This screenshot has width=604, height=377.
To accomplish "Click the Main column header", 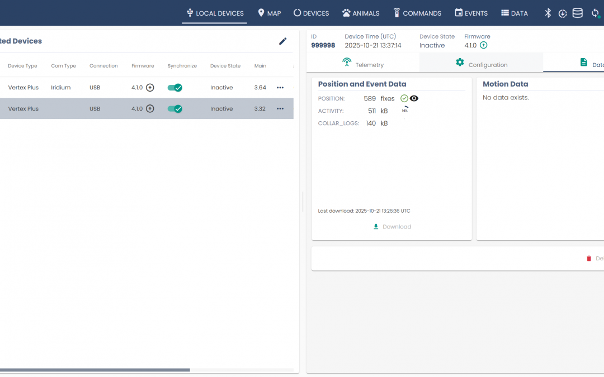I will pos(260,66).
